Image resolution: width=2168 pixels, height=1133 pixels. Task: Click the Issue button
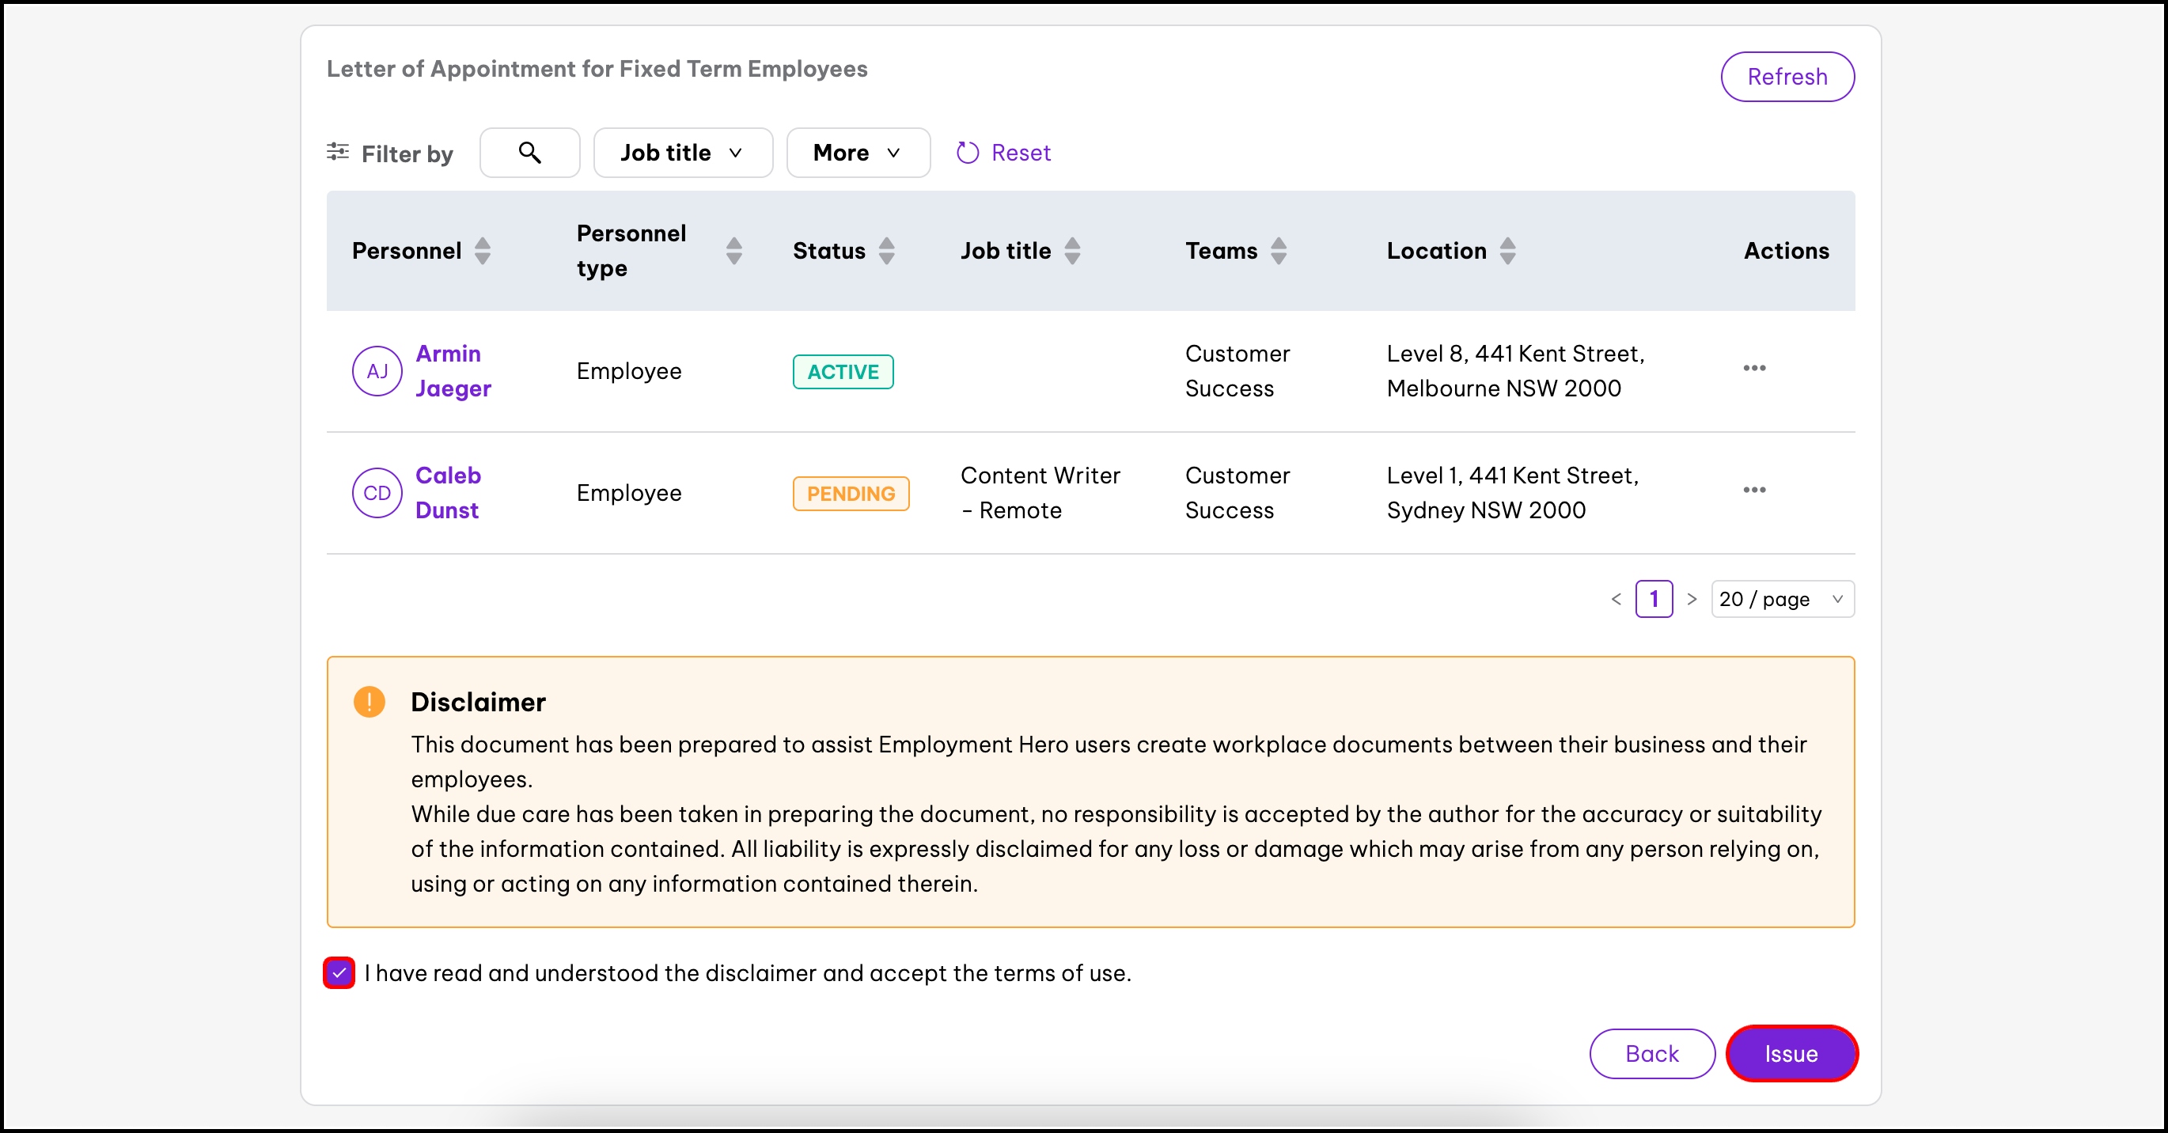click(x=1791, y=1054)
